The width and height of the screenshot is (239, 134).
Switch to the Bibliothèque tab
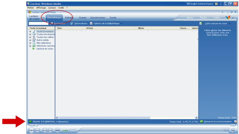coord(54,17)
